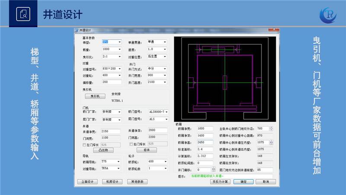Click the 井道净宽 input field
The width and height of the screenshot is (346, 195).
point(110,130)
